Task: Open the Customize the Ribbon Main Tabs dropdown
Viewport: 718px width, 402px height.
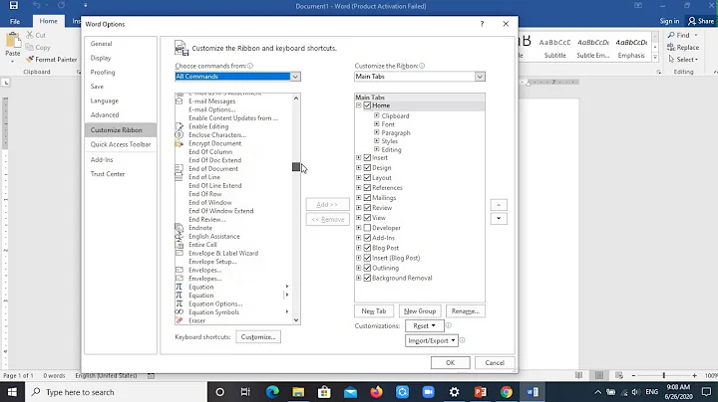Action: pos(480,77)
